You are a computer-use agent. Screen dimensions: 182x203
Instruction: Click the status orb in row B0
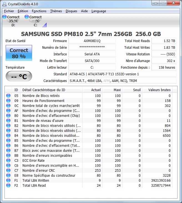pos(8,115)
